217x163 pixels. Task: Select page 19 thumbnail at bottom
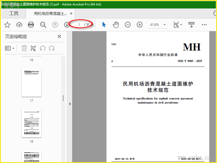[31, 156]
